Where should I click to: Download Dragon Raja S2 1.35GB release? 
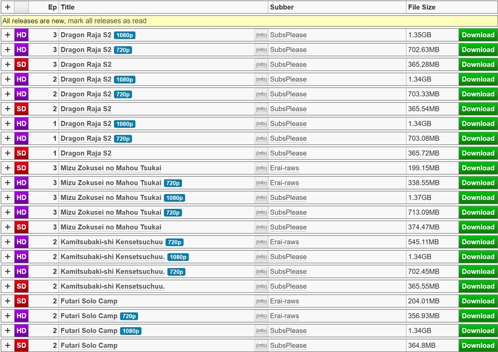478,35
